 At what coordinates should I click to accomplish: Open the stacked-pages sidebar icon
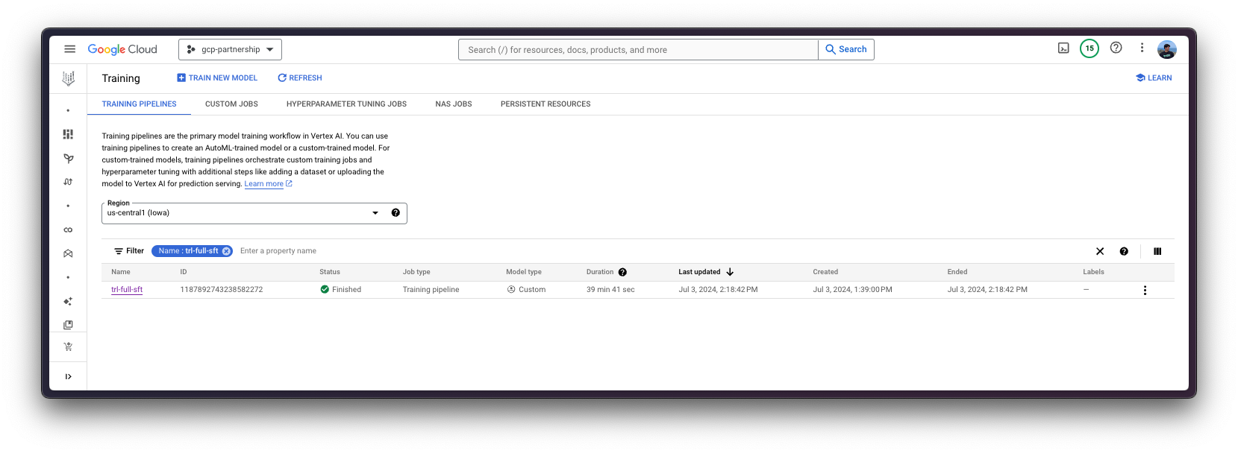(68, 325)
